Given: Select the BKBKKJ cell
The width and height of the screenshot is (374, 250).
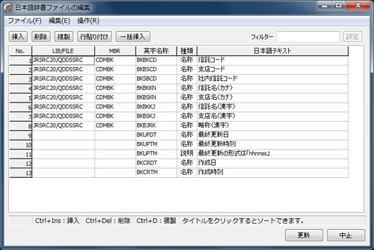Looking at the screenshot, I should [x=157, y=107].
